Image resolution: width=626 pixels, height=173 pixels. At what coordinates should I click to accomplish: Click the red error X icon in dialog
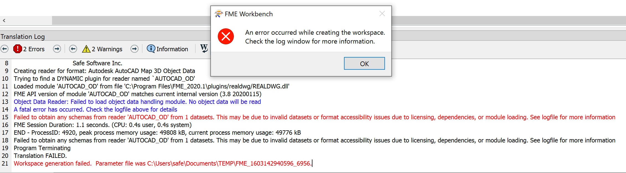point(226,36)
